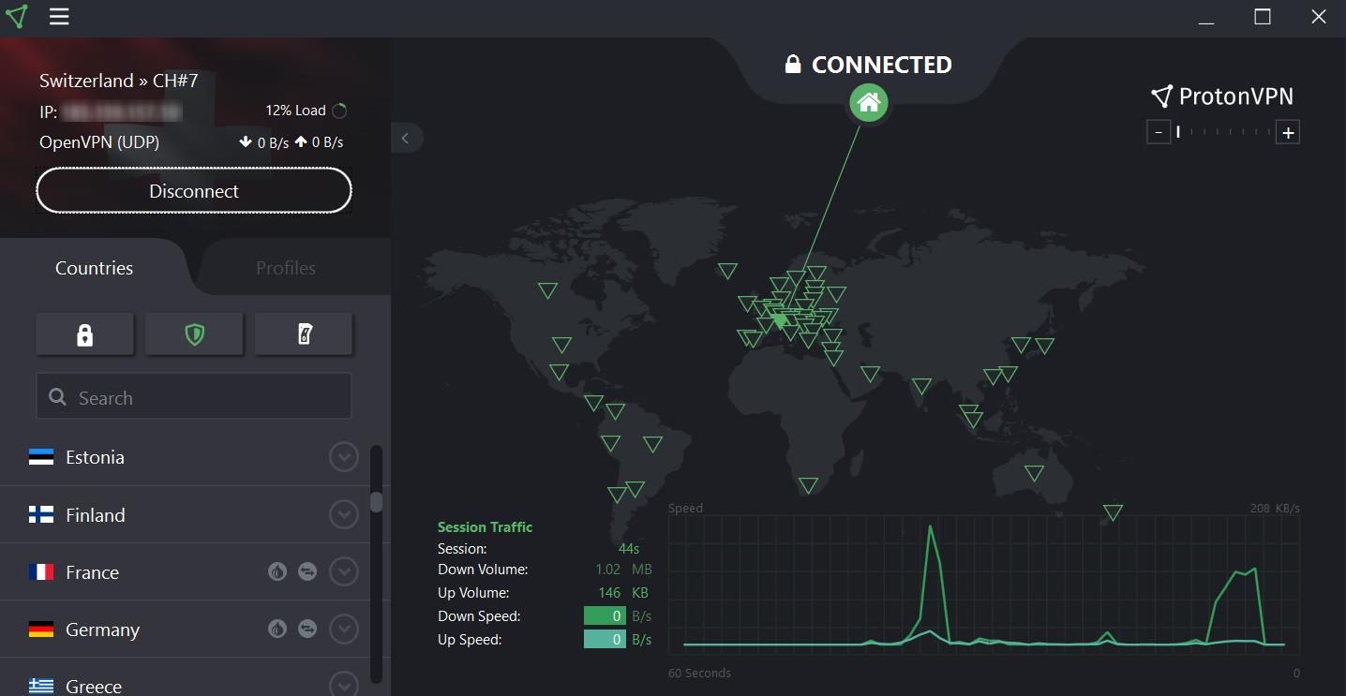1346x696 pixels.
Task: Click the France Tor icon
Action: pos(277,571)
